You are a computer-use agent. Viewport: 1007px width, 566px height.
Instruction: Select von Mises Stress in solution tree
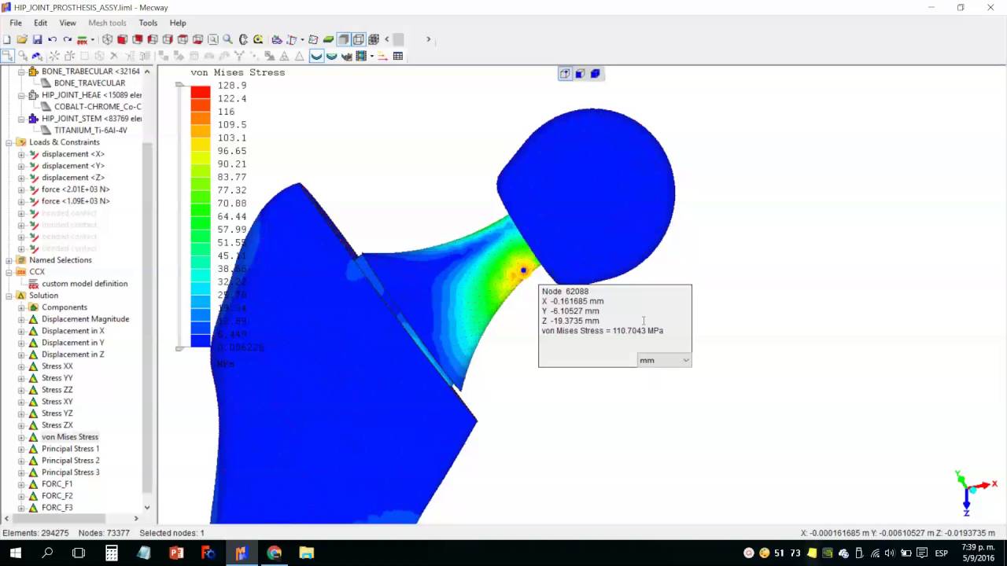(x=70, y=437)
